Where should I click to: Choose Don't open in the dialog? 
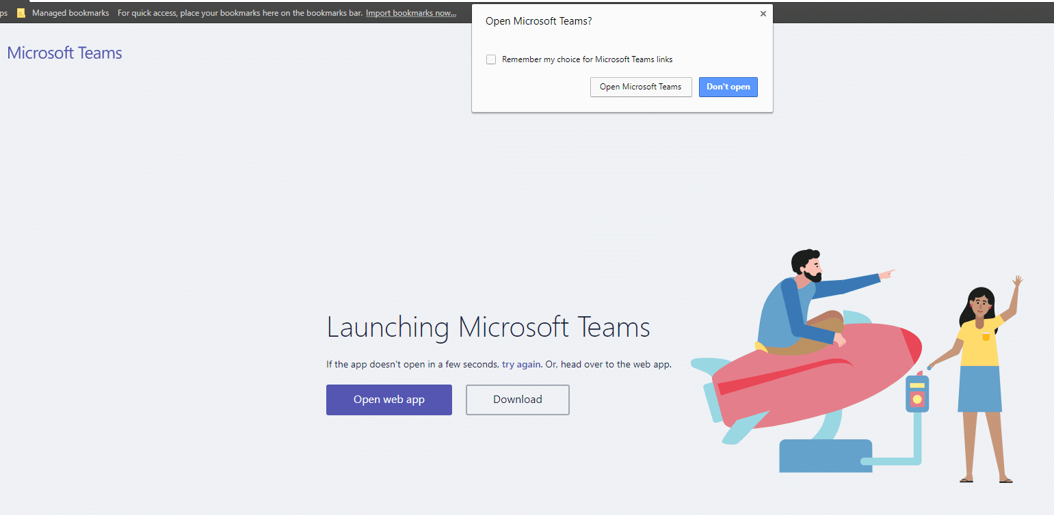(x=728, y=87)
